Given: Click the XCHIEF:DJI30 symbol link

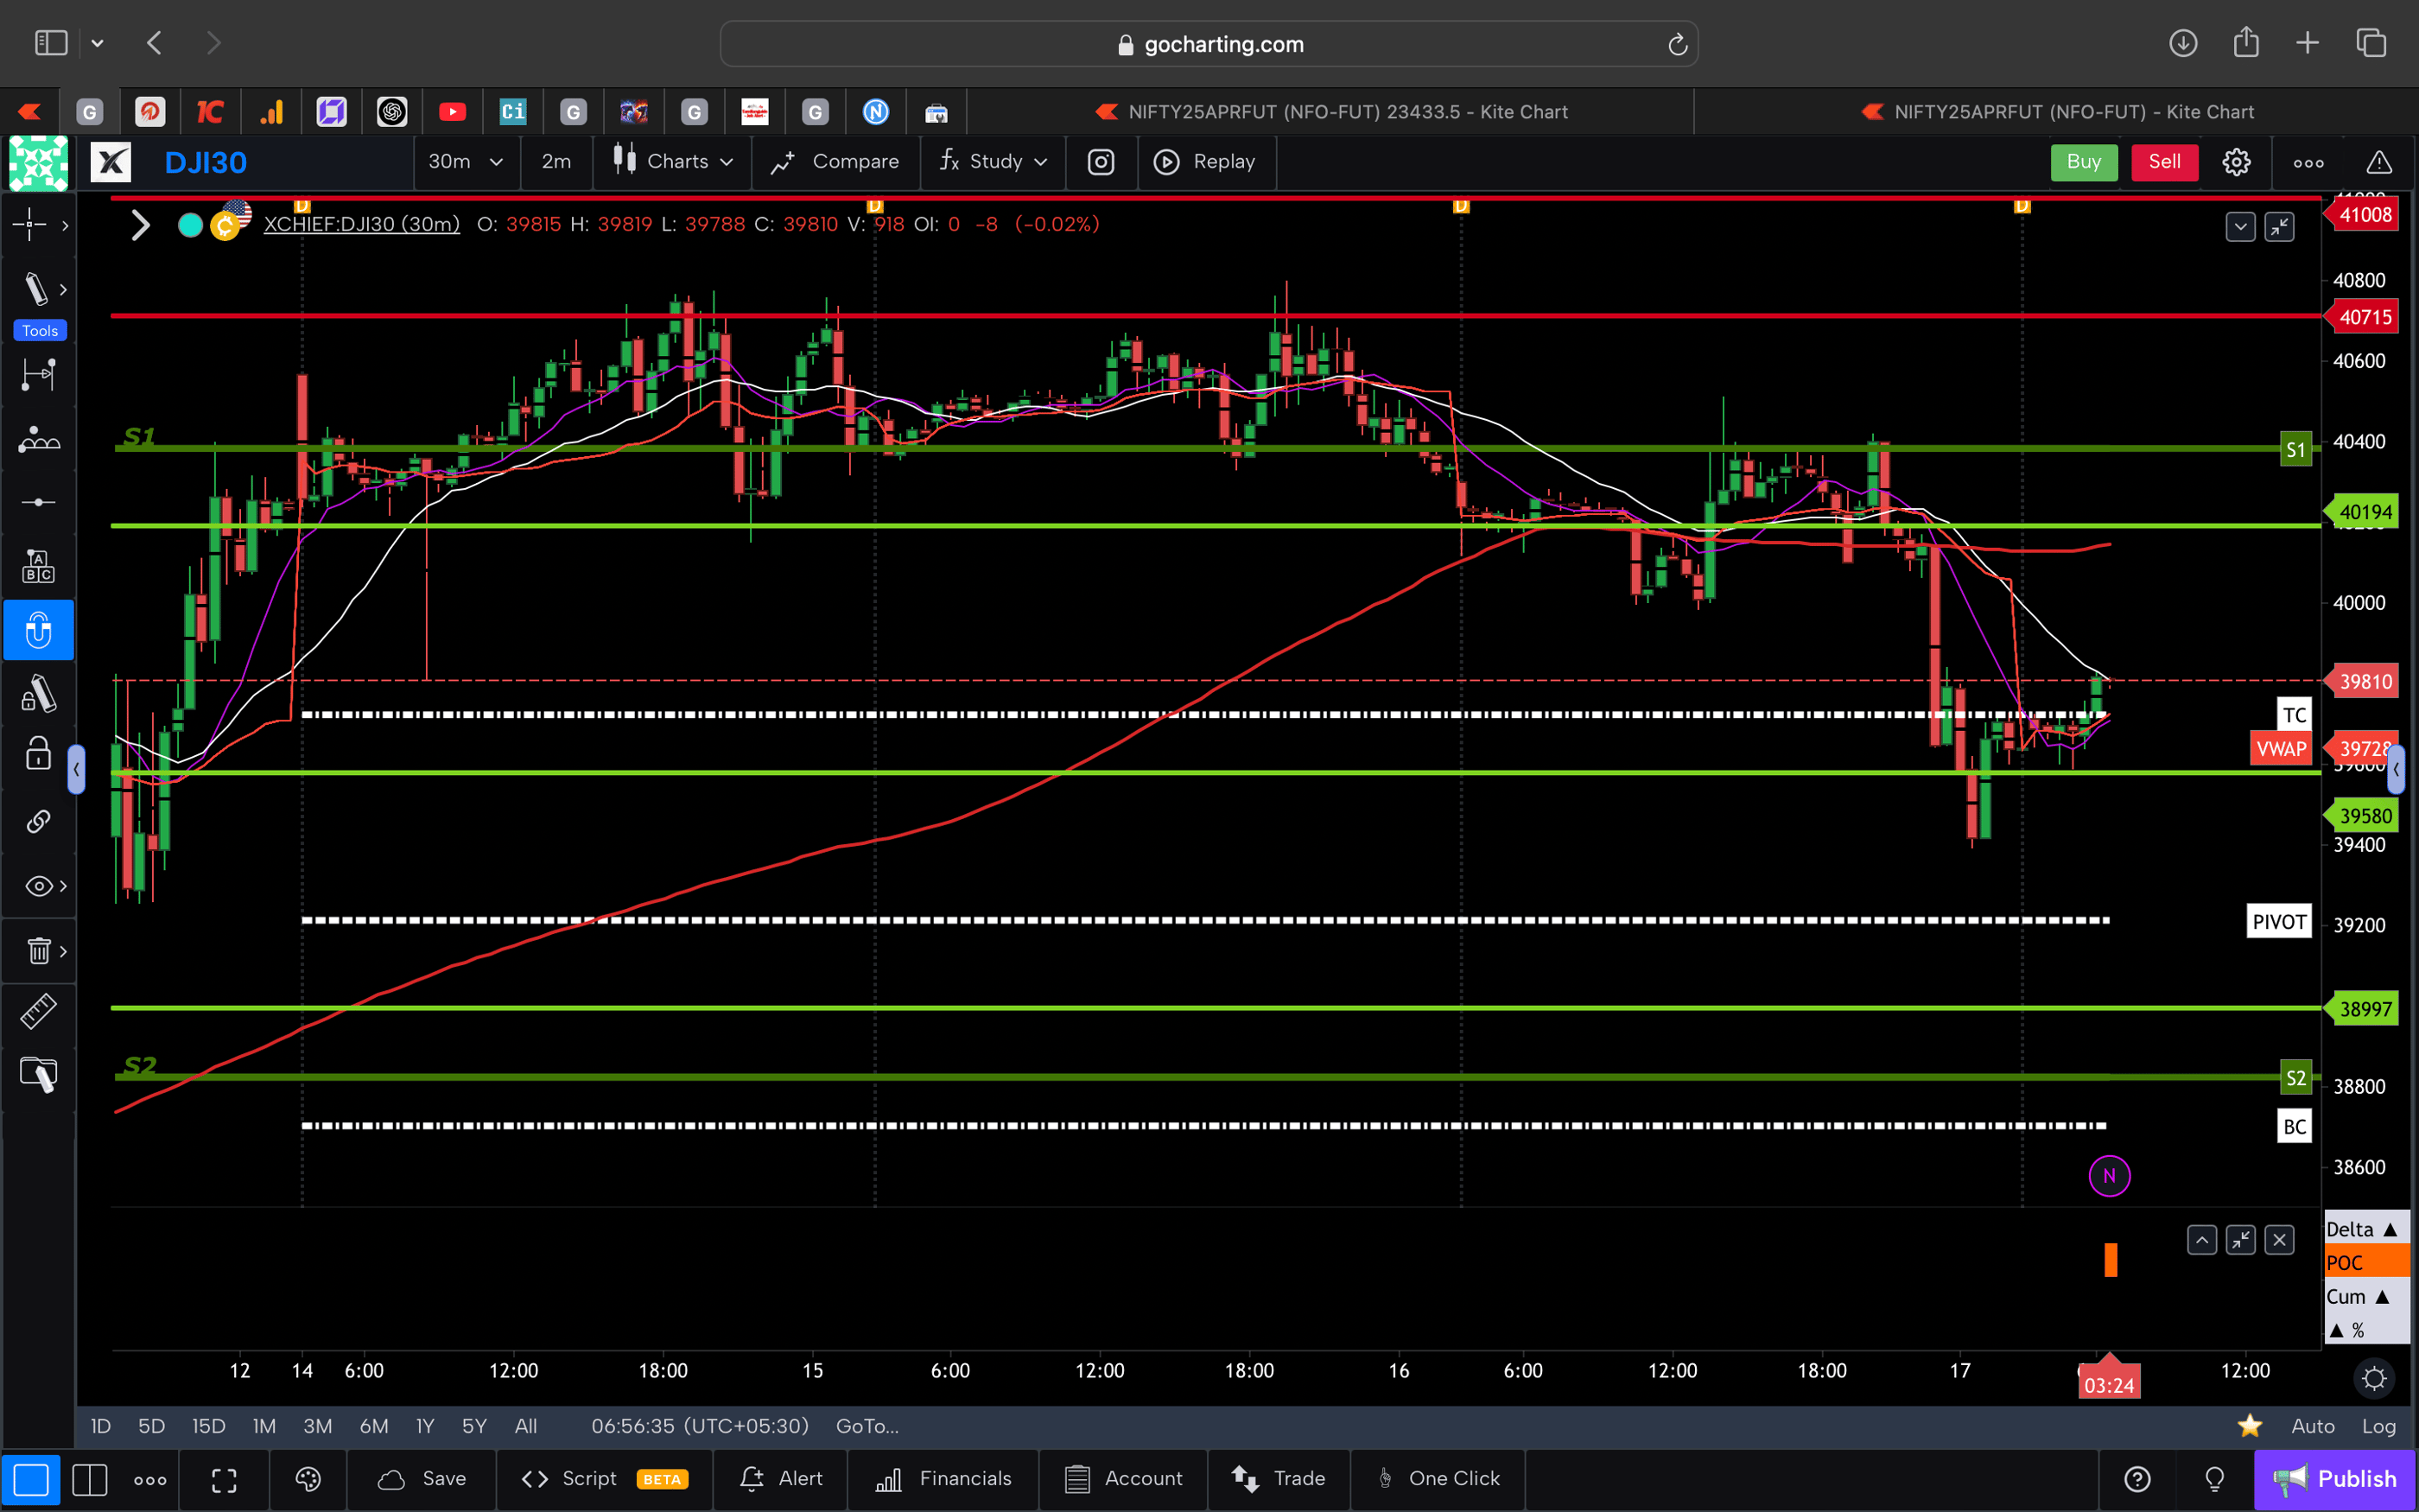Looking at the screenshot, I should [362, 224].
